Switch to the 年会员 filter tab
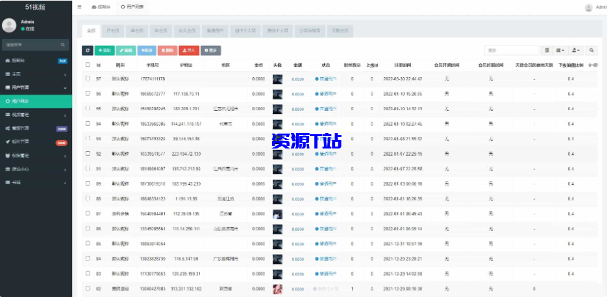 click(160, 30)
